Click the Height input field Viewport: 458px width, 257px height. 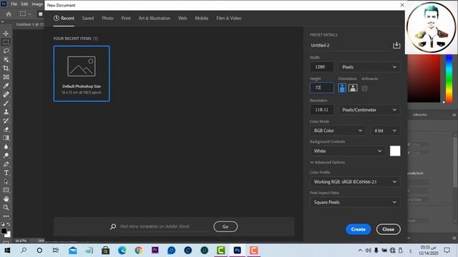(322, 88)
